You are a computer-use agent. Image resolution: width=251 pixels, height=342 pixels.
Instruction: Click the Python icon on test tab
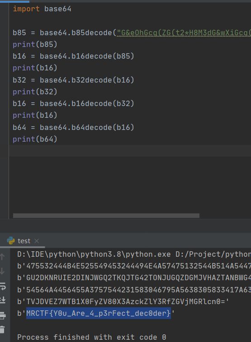(x=11, y=241)
